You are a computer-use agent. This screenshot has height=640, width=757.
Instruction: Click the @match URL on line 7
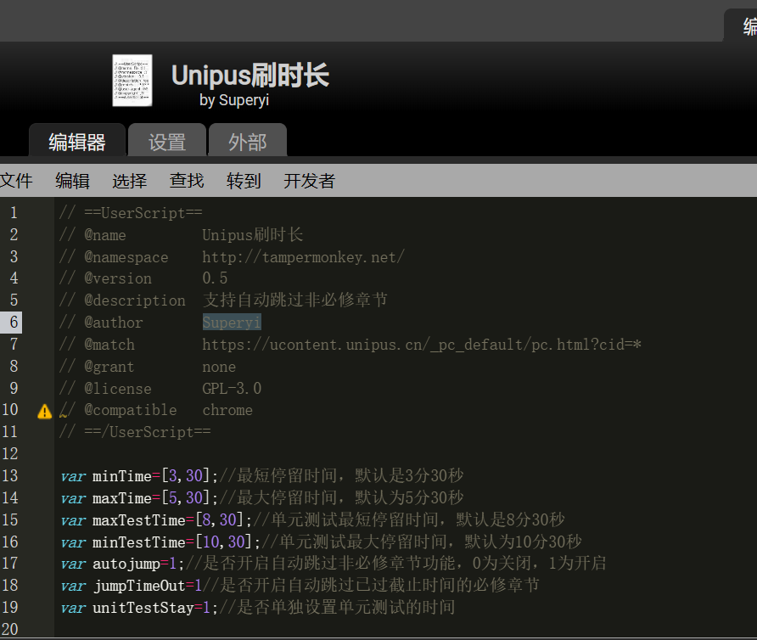[422, 345]
